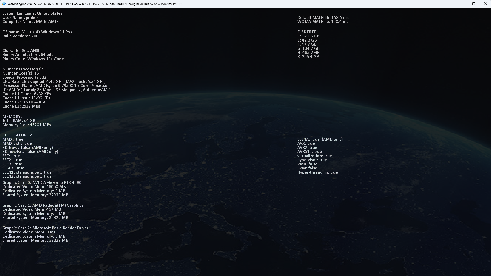Screen dimensions: 491x276
Task: Click the CPU Base Clock Speed line
Action: tap(54, 82)
